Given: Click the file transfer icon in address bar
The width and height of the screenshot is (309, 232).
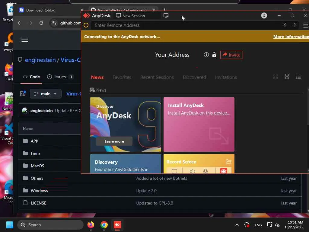Looking at the screenshot, I should click(284, 25).
